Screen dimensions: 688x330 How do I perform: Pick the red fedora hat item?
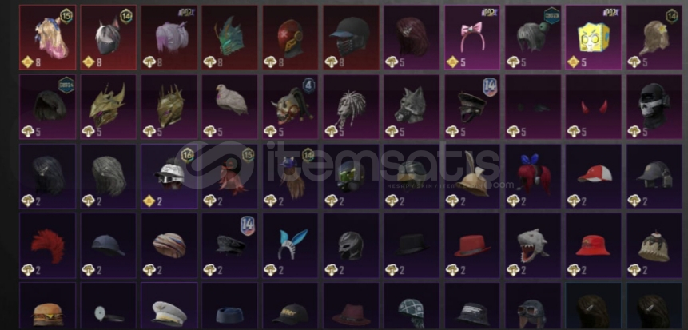pos(472,246)
